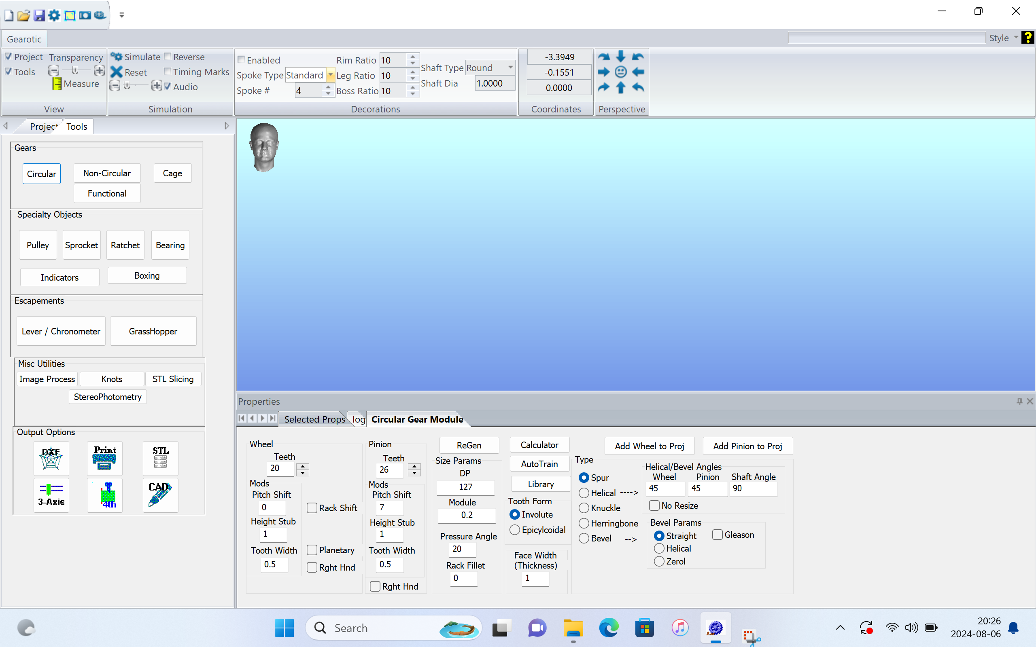The image size is (1036, 647).
Task: Click the Sprocket button
Action: (81, 245)
